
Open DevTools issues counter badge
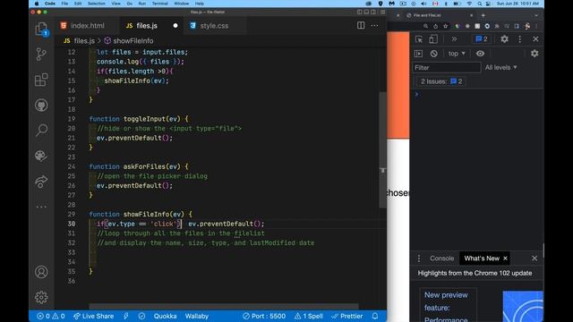point(482,39)
